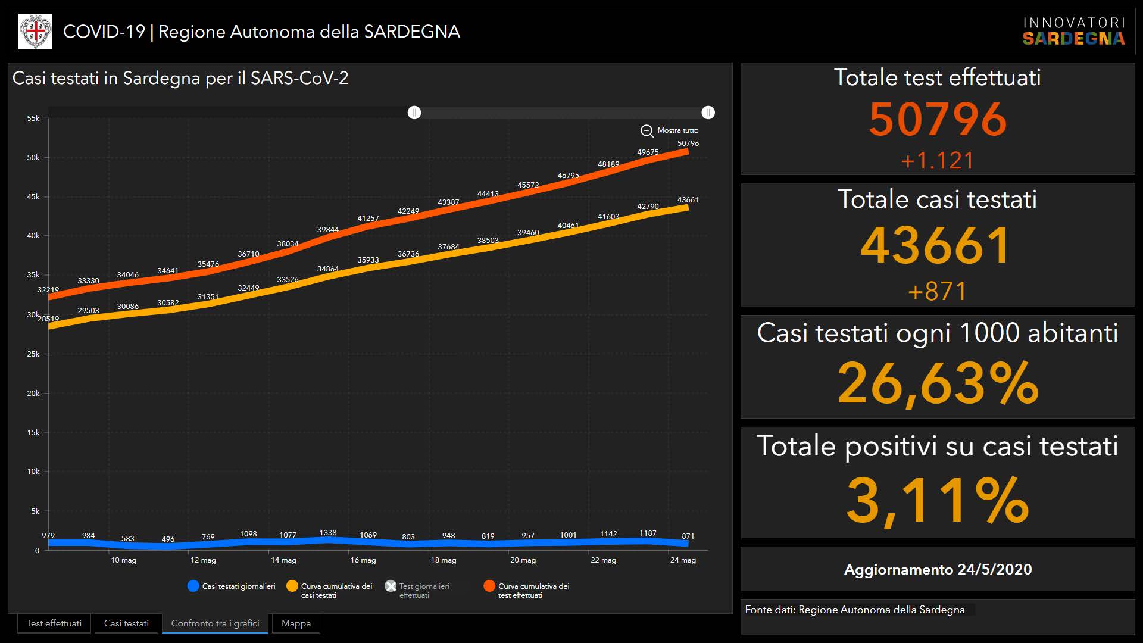This screenshot has height=643, width=1143.
Task: Click the Totale test effettuati 50796 indicator
Action: (x=937, y=119)
